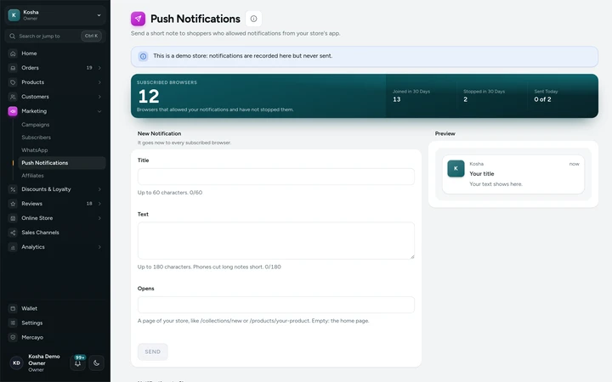Click the Online Store icon
The height and width of the screenshot is (382, 612).
click(x=13, y=218)
